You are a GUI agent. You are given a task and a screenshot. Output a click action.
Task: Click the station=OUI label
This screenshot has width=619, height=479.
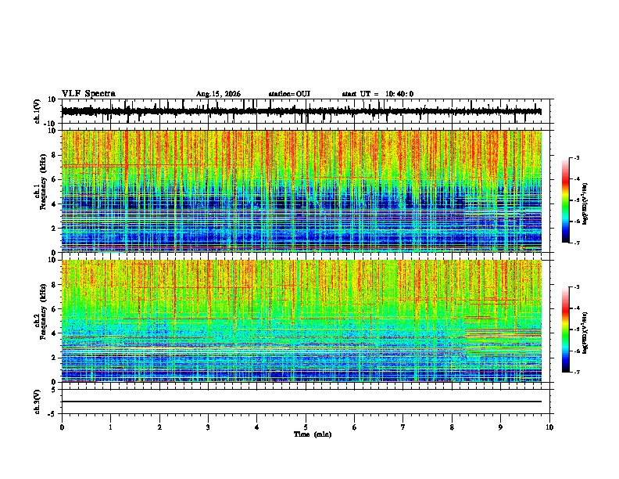coord(289,94)
